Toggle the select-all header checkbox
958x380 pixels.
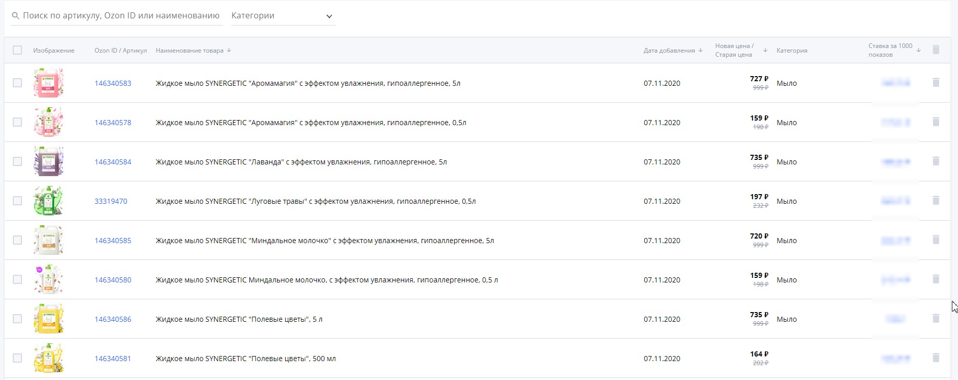tap(17, 50)
